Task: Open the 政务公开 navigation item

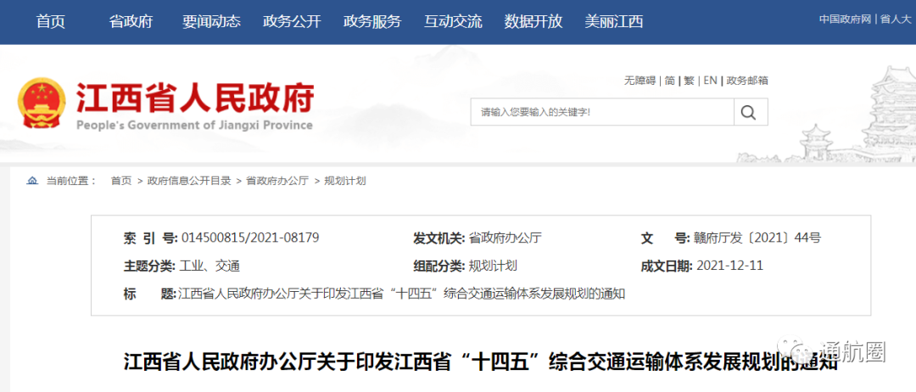Action: coord(292,21)
